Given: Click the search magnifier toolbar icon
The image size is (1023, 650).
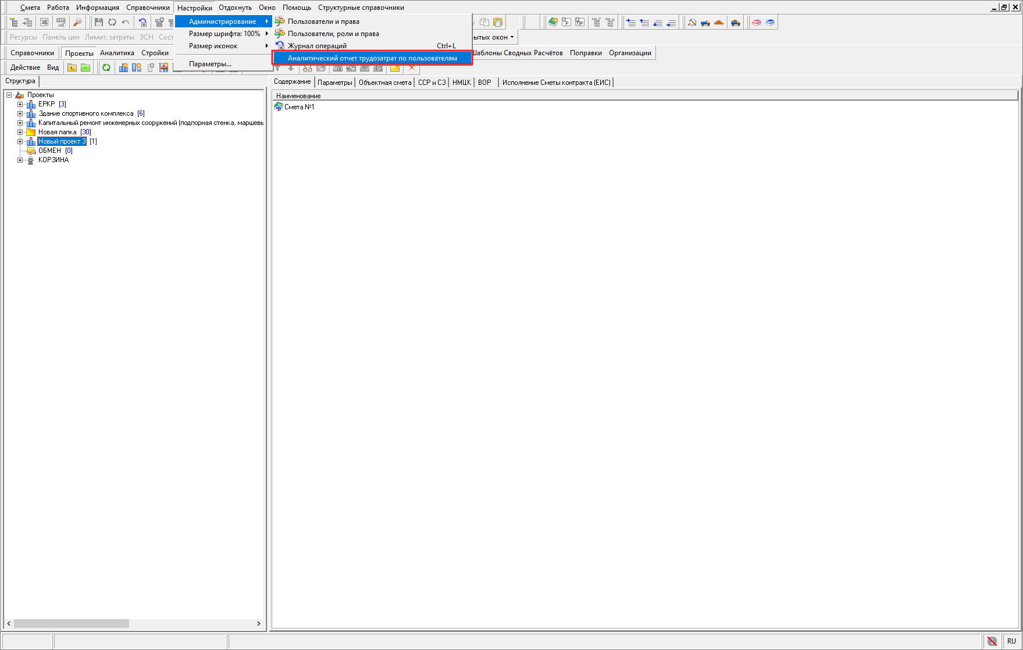Looking at the screenshot, I should coord(77,22).
